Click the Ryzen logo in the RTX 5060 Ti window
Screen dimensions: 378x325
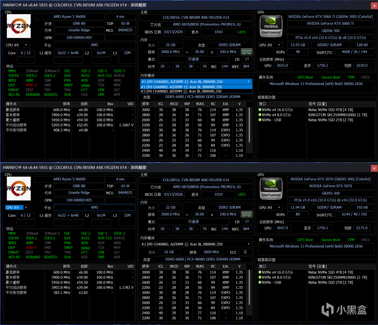pyautogui.click(x=19, y=26)
